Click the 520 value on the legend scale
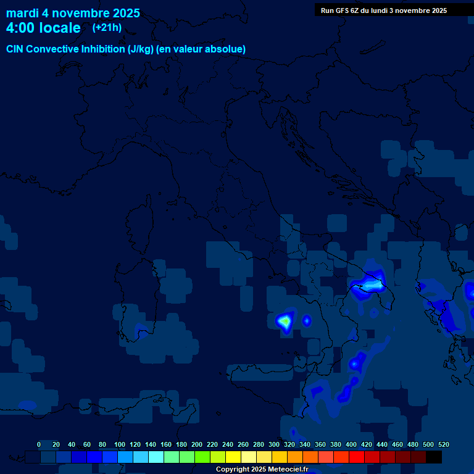474x474 pixels. (x=443, y=444)
